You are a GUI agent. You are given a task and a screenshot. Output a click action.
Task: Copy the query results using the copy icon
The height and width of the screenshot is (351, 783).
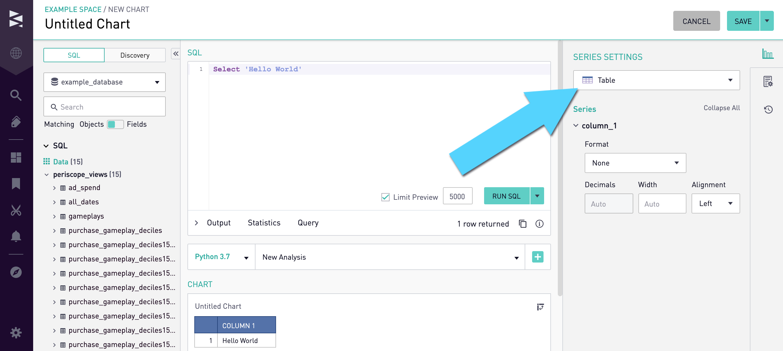pyautogui.click(x=522, y=224)
